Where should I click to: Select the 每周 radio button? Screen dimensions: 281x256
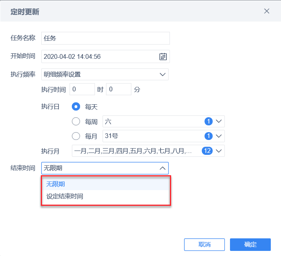(76, 122)
